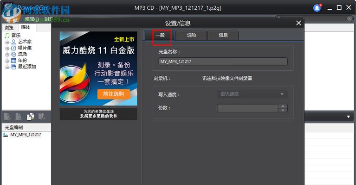Click the disc drive icon beside MY_MP3_121217
The image size is (356, 185).
5,135
